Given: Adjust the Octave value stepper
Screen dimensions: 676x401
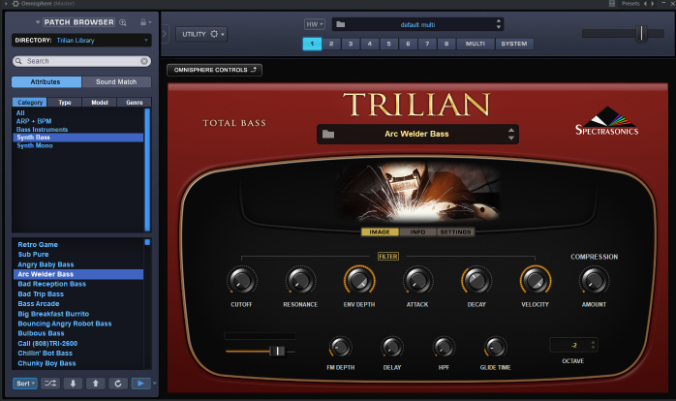Looking at the screenshot, I should coord(594,345).
